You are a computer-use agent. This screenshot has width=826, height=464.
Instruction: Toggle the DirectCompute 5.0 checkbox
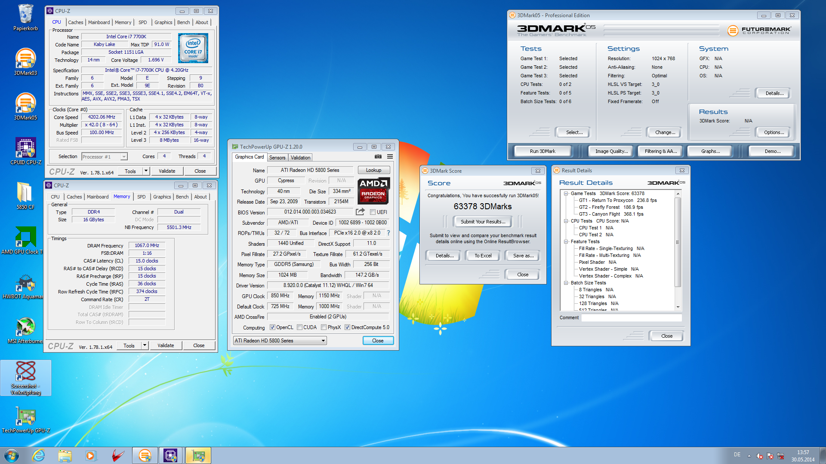[347, 327]
